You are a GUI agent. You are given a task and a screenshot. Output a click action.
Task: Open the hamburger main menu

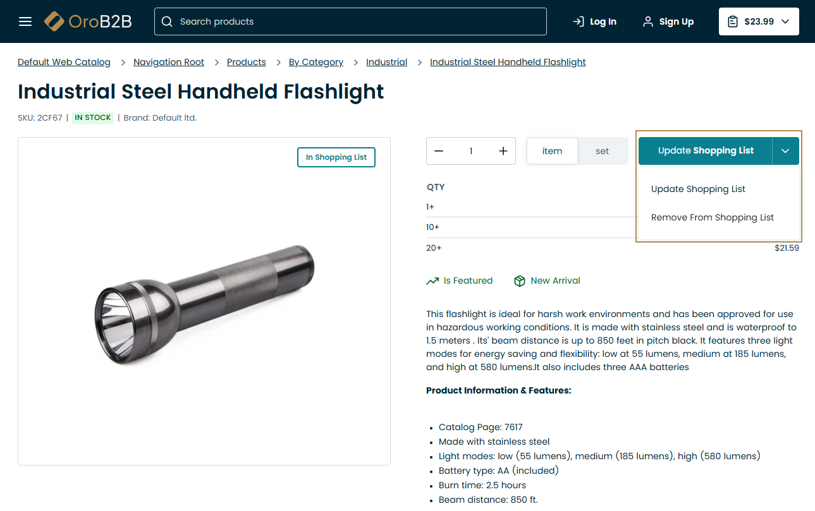[x=25, y=21]
